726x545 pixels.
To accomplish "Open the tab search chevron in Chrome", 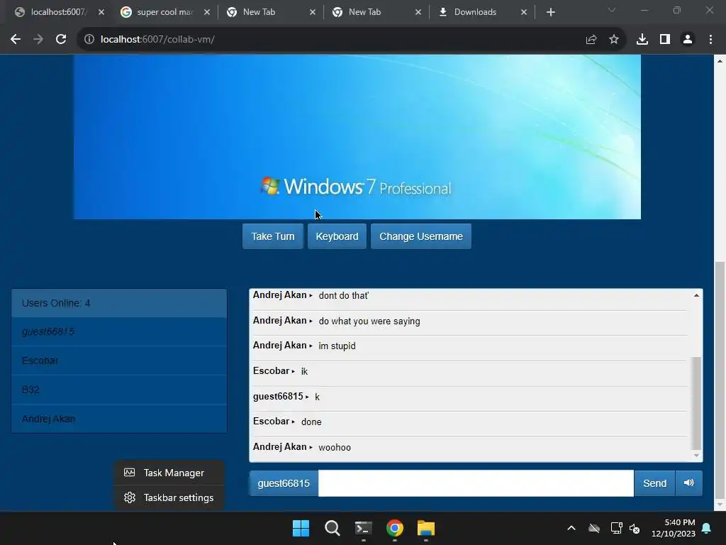I will coord(612,10).
